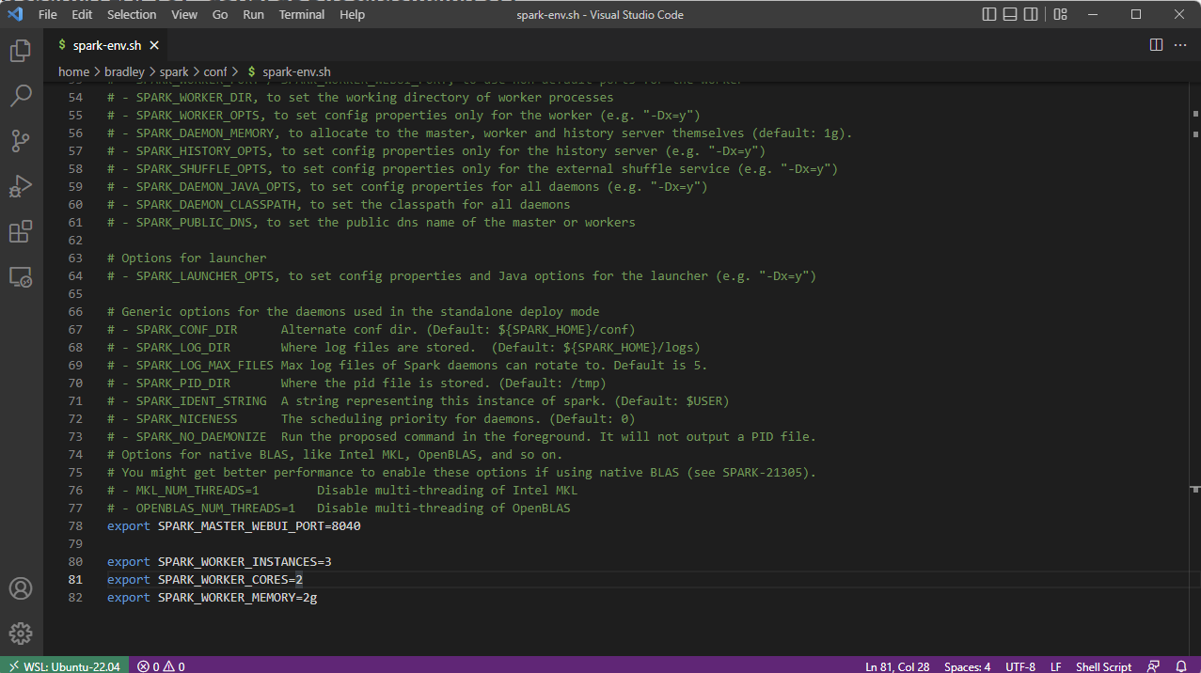This screenshot has width=1201, height=673.
Task: Click the 'SPARK_PUBLIC_DNS' comment line
Action: 371,223
